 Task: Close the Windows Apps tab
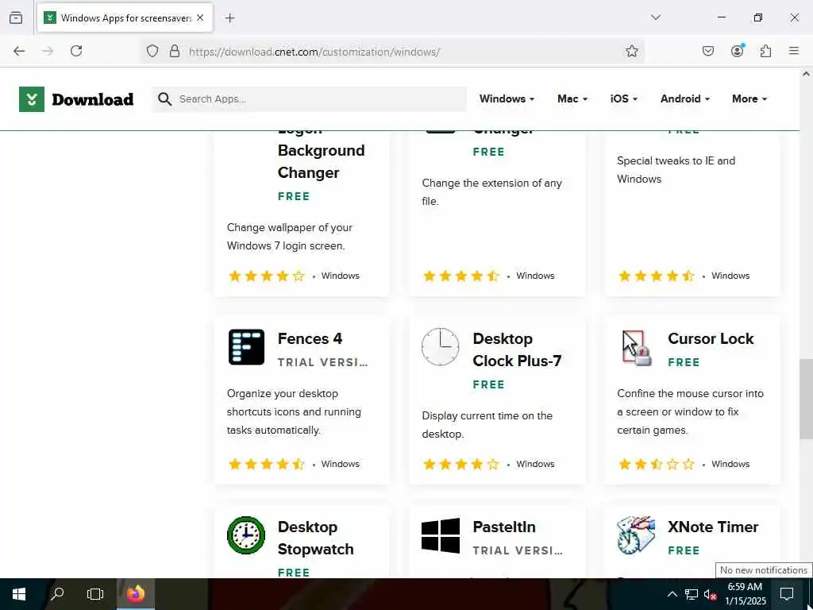click(x=200, y=18)
